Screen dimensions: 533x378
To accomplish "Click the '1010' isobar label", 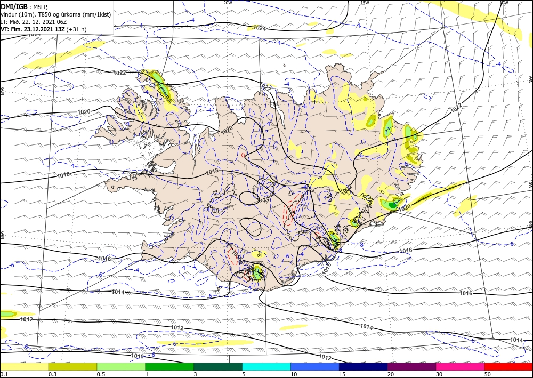I will point(138,356).
